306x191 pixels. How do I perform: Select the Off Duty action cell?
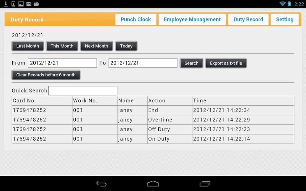[x=170, y=129]
